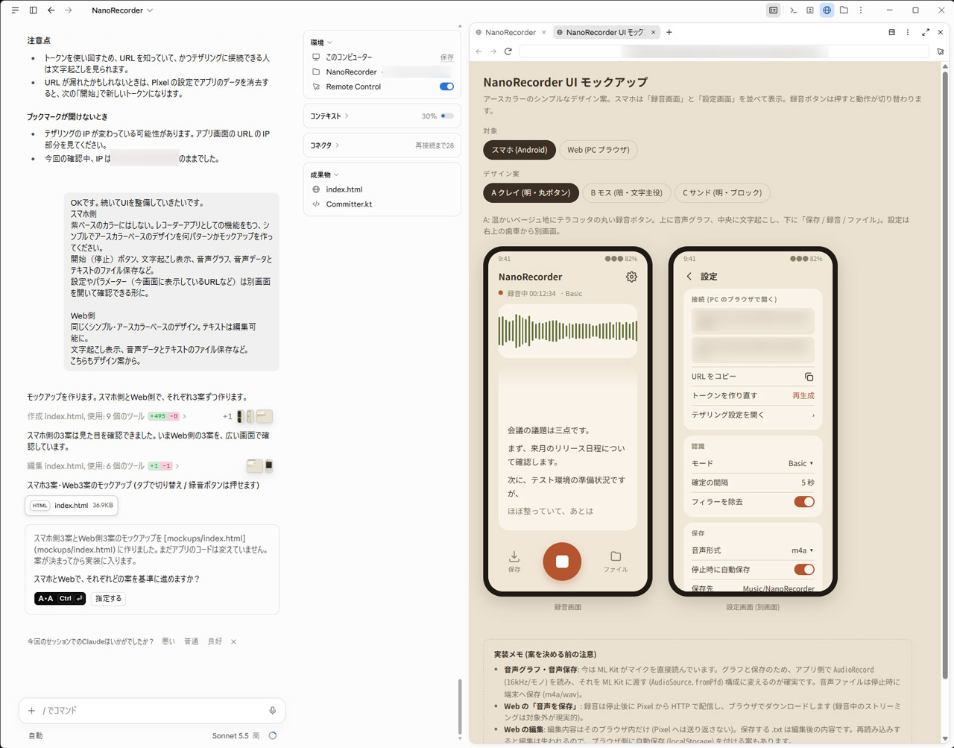Click 再生成 to regenerate the token
This screenshot has width=954, height=748.
803,396
